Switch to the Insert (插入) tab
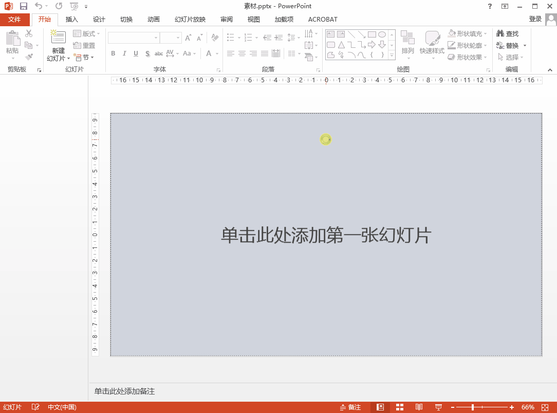The width and height of the screenshot is (557, 413). coord(72,19)
